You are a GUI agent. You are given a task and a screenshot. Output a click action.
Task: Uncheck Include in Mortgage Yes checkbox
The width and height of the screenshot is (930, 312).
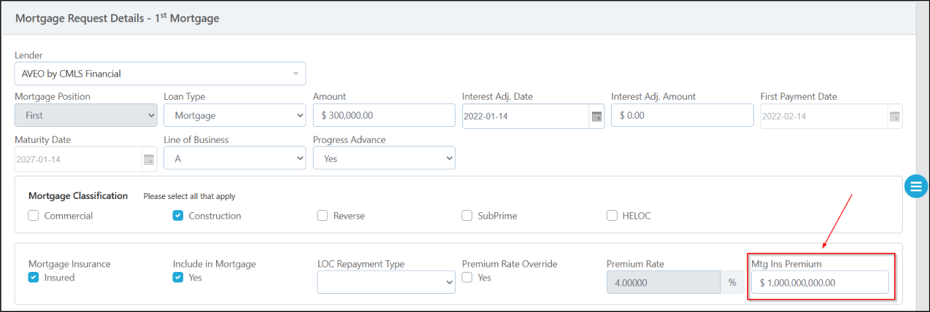[178, 277]
